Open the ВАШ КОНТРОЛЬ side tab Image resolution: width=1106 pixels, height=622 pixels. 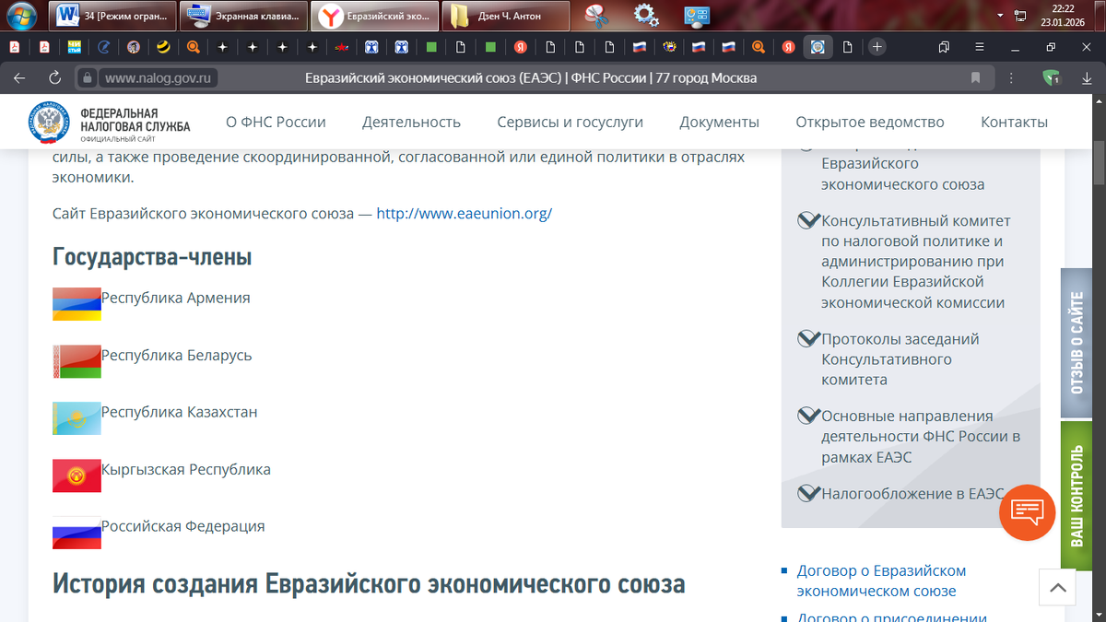click(x=1077, y=497)
